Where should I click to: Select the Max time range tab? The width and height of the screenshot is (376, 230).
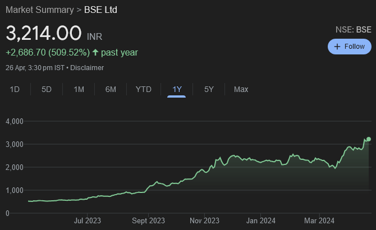point(241,89)
